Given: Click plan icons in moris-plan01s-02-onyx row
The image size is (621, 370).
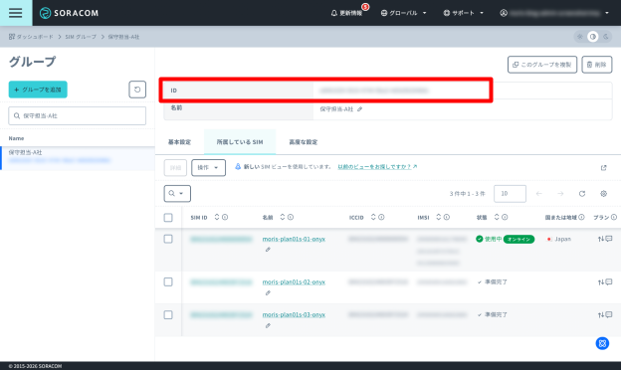Looking at the screenshot, I should (x=605, y=282).
